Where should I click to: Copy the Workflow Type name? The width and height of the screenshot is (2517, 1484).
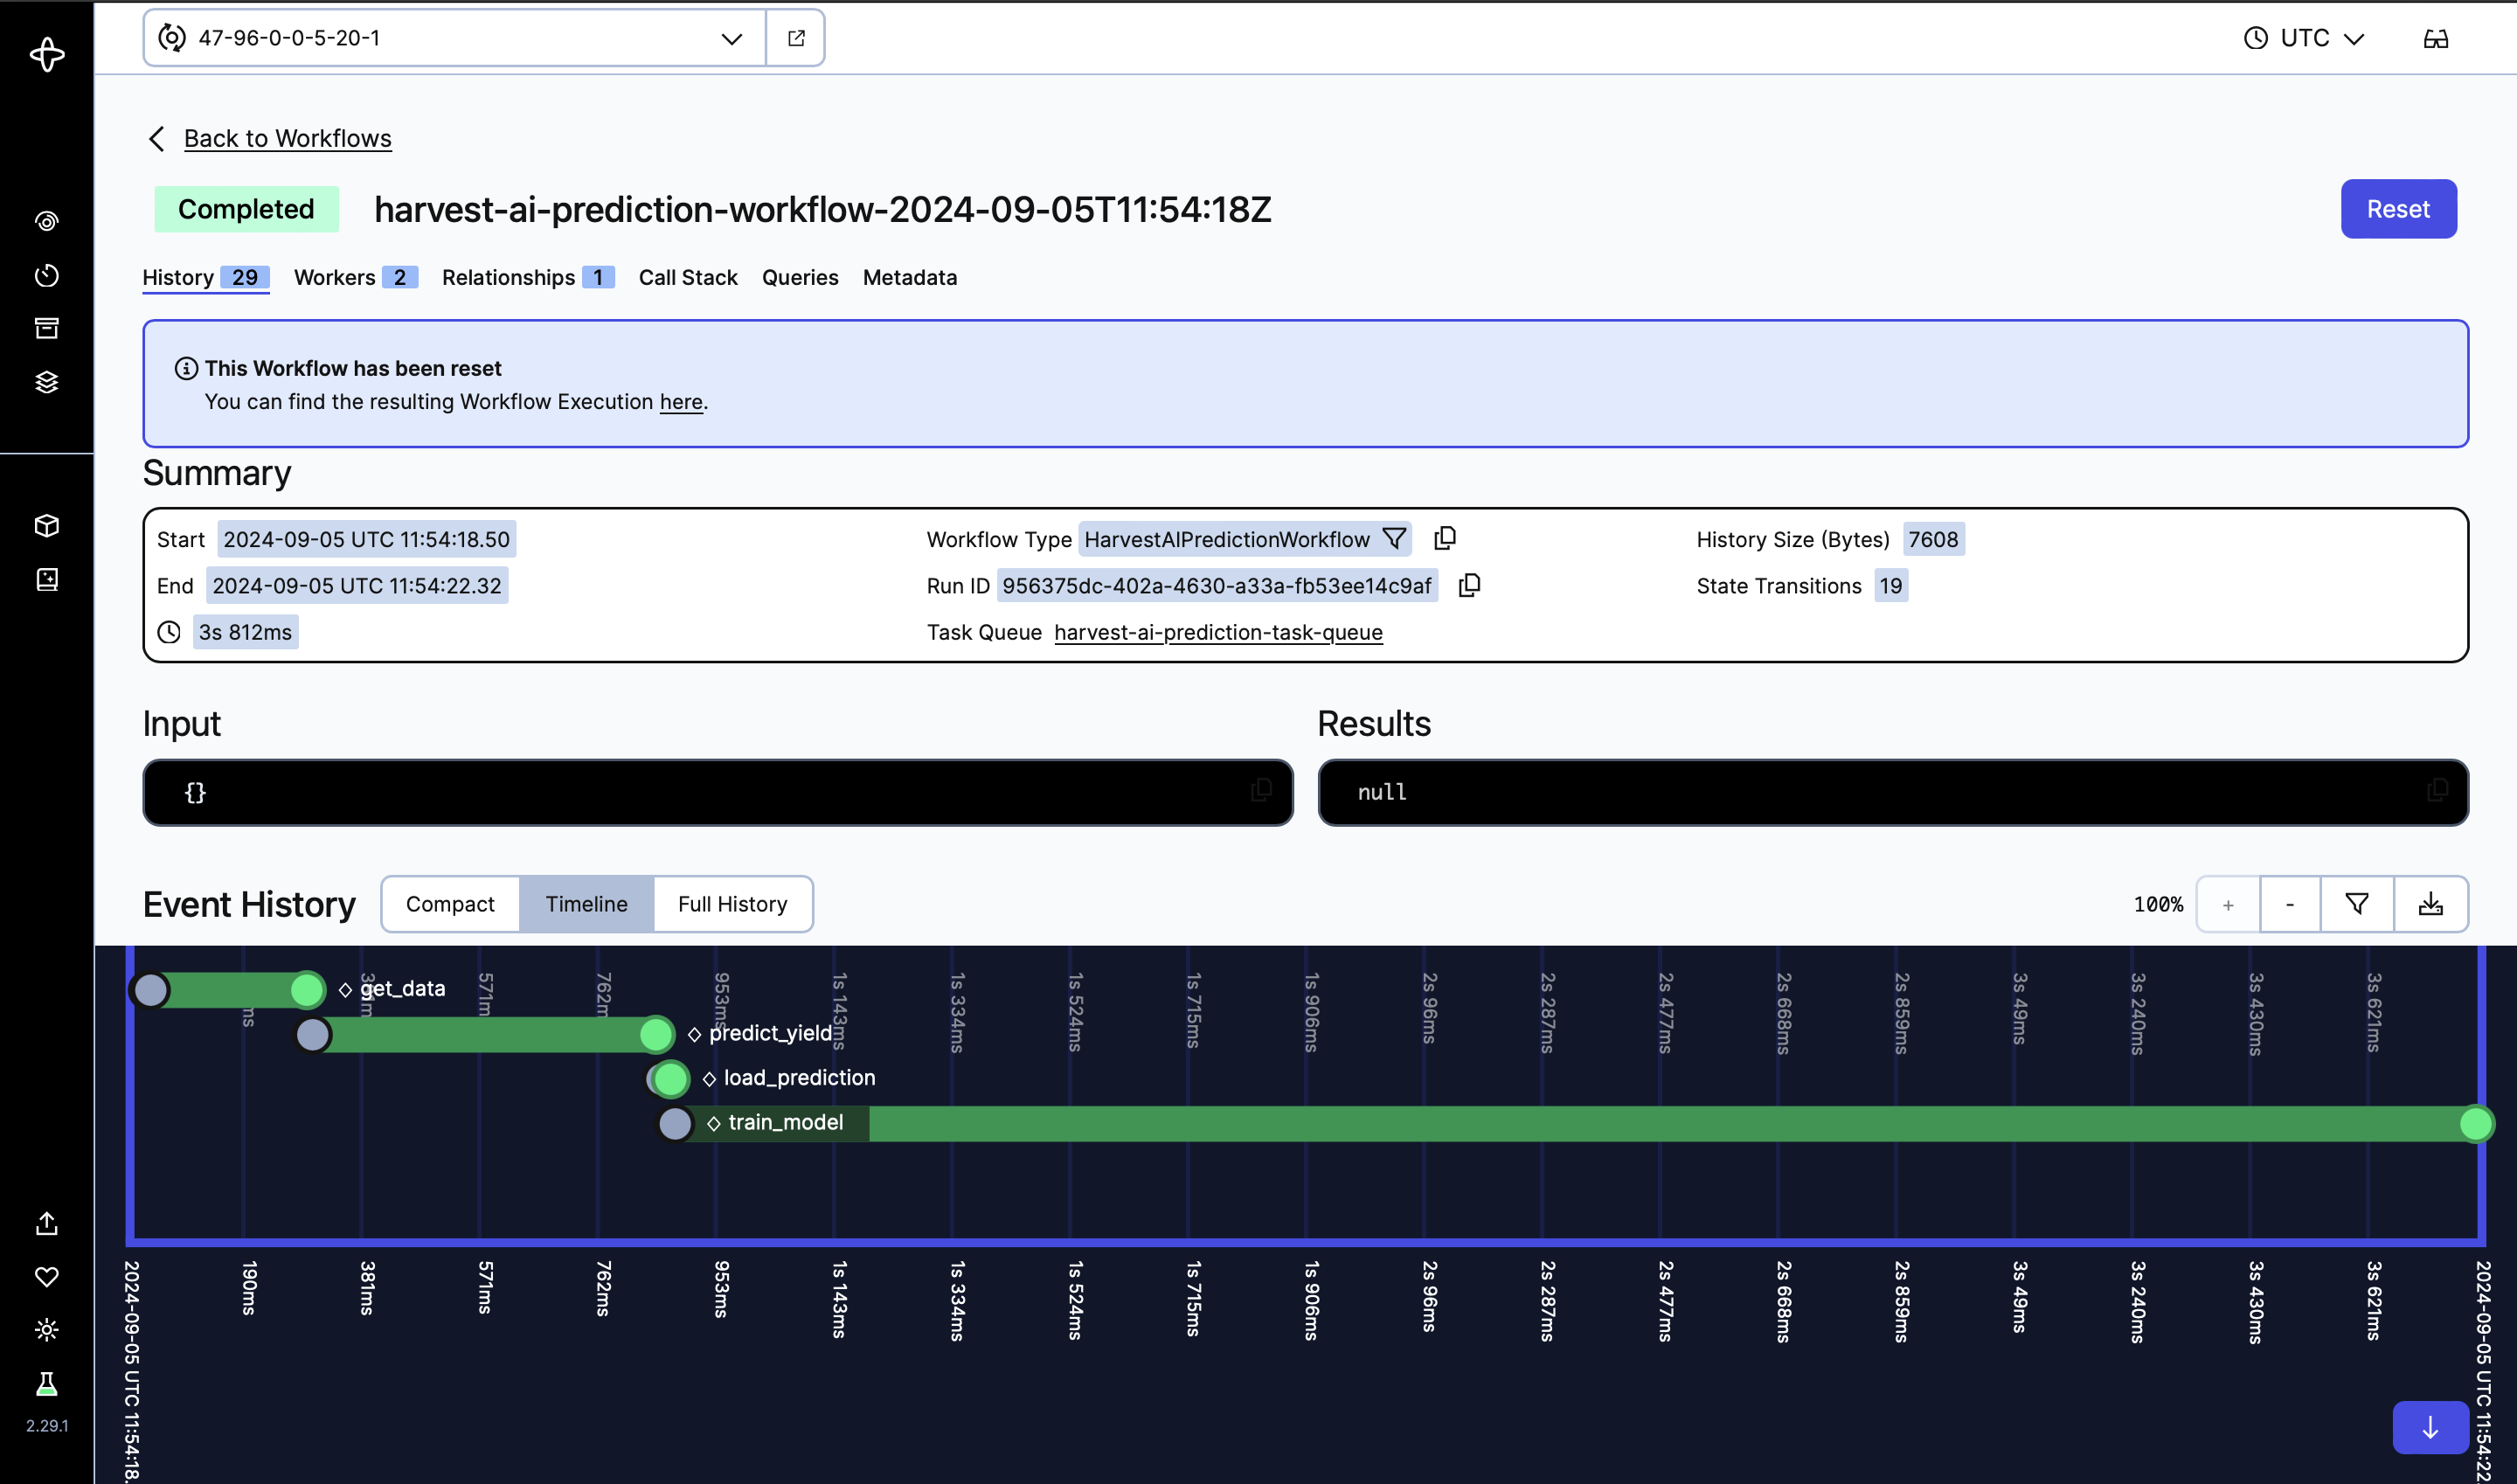(x=1444, y=539)
